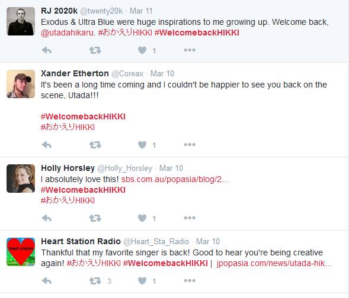Viewport: 349px width, 298px height.
Task: Like the Xander Etherton tweet
Action: 142,145
